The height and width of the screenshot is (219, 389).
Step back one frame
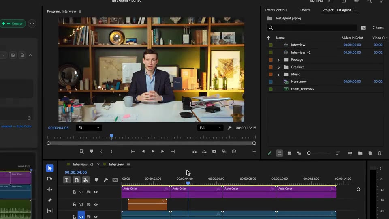point(143,151)
